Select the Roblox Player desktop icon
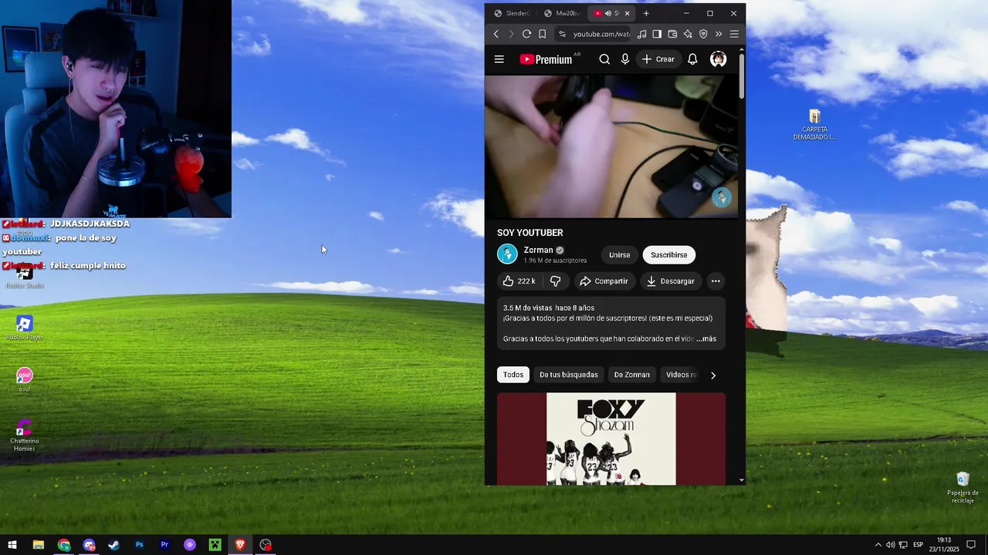988x555 pixels. pyautogui.click(x=25, y=328)
